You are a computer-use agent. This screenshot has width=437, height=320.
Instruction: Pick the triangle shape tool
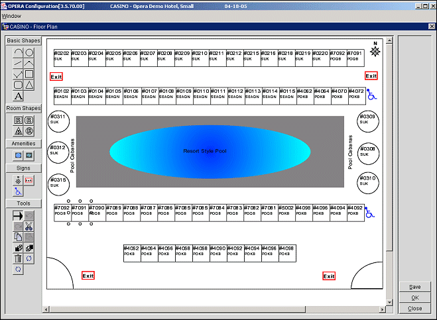click(29, 85)
